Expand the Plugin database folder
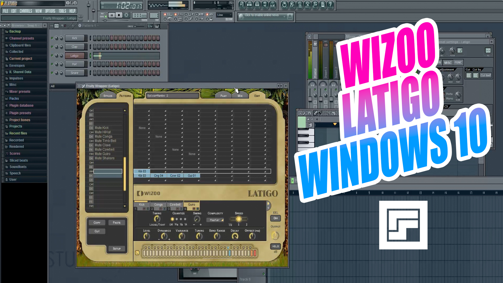503x283 pixels. click(x=25, y=106)
